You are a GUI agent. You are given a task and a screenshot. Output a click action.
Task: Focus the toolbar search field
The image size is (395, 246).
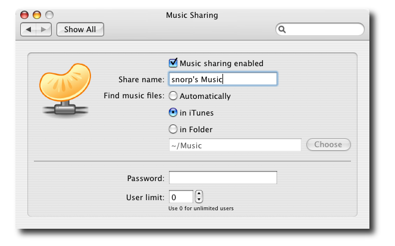pyautogui.click(x=320, y=30)
